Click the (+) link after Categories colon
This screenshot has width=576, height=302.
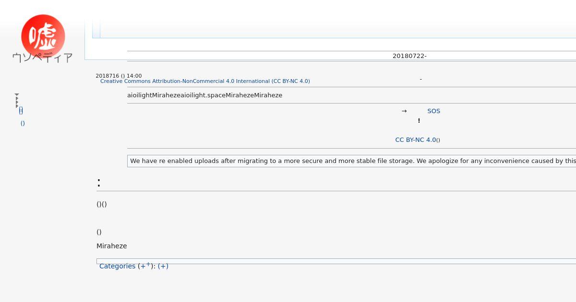click(x=163, y=266)
